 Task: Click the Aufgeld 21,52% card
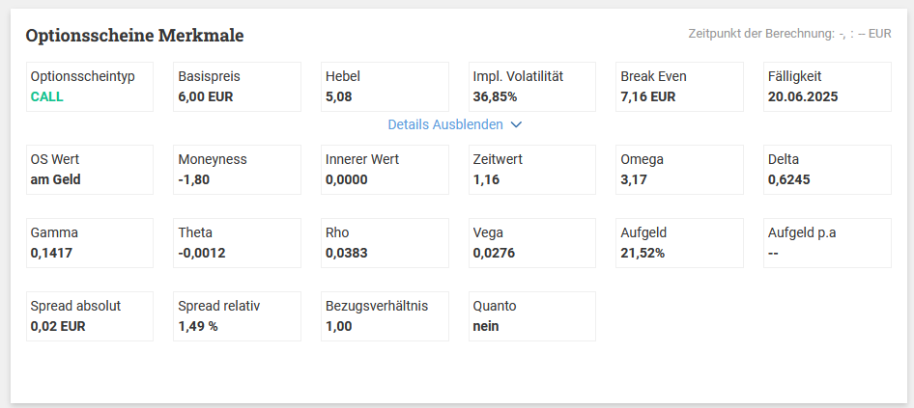point(679,243)
